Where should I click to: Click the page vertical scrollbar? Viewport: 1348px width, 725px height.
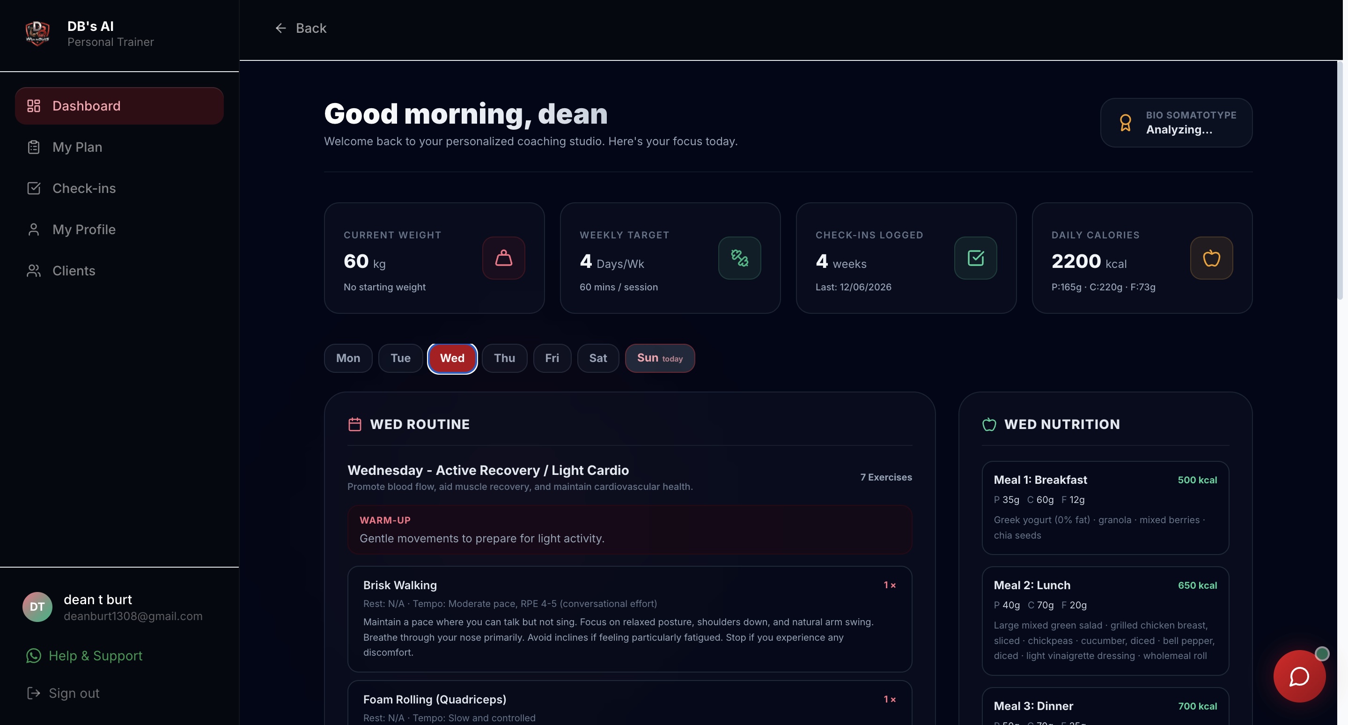click(1340, 181)
